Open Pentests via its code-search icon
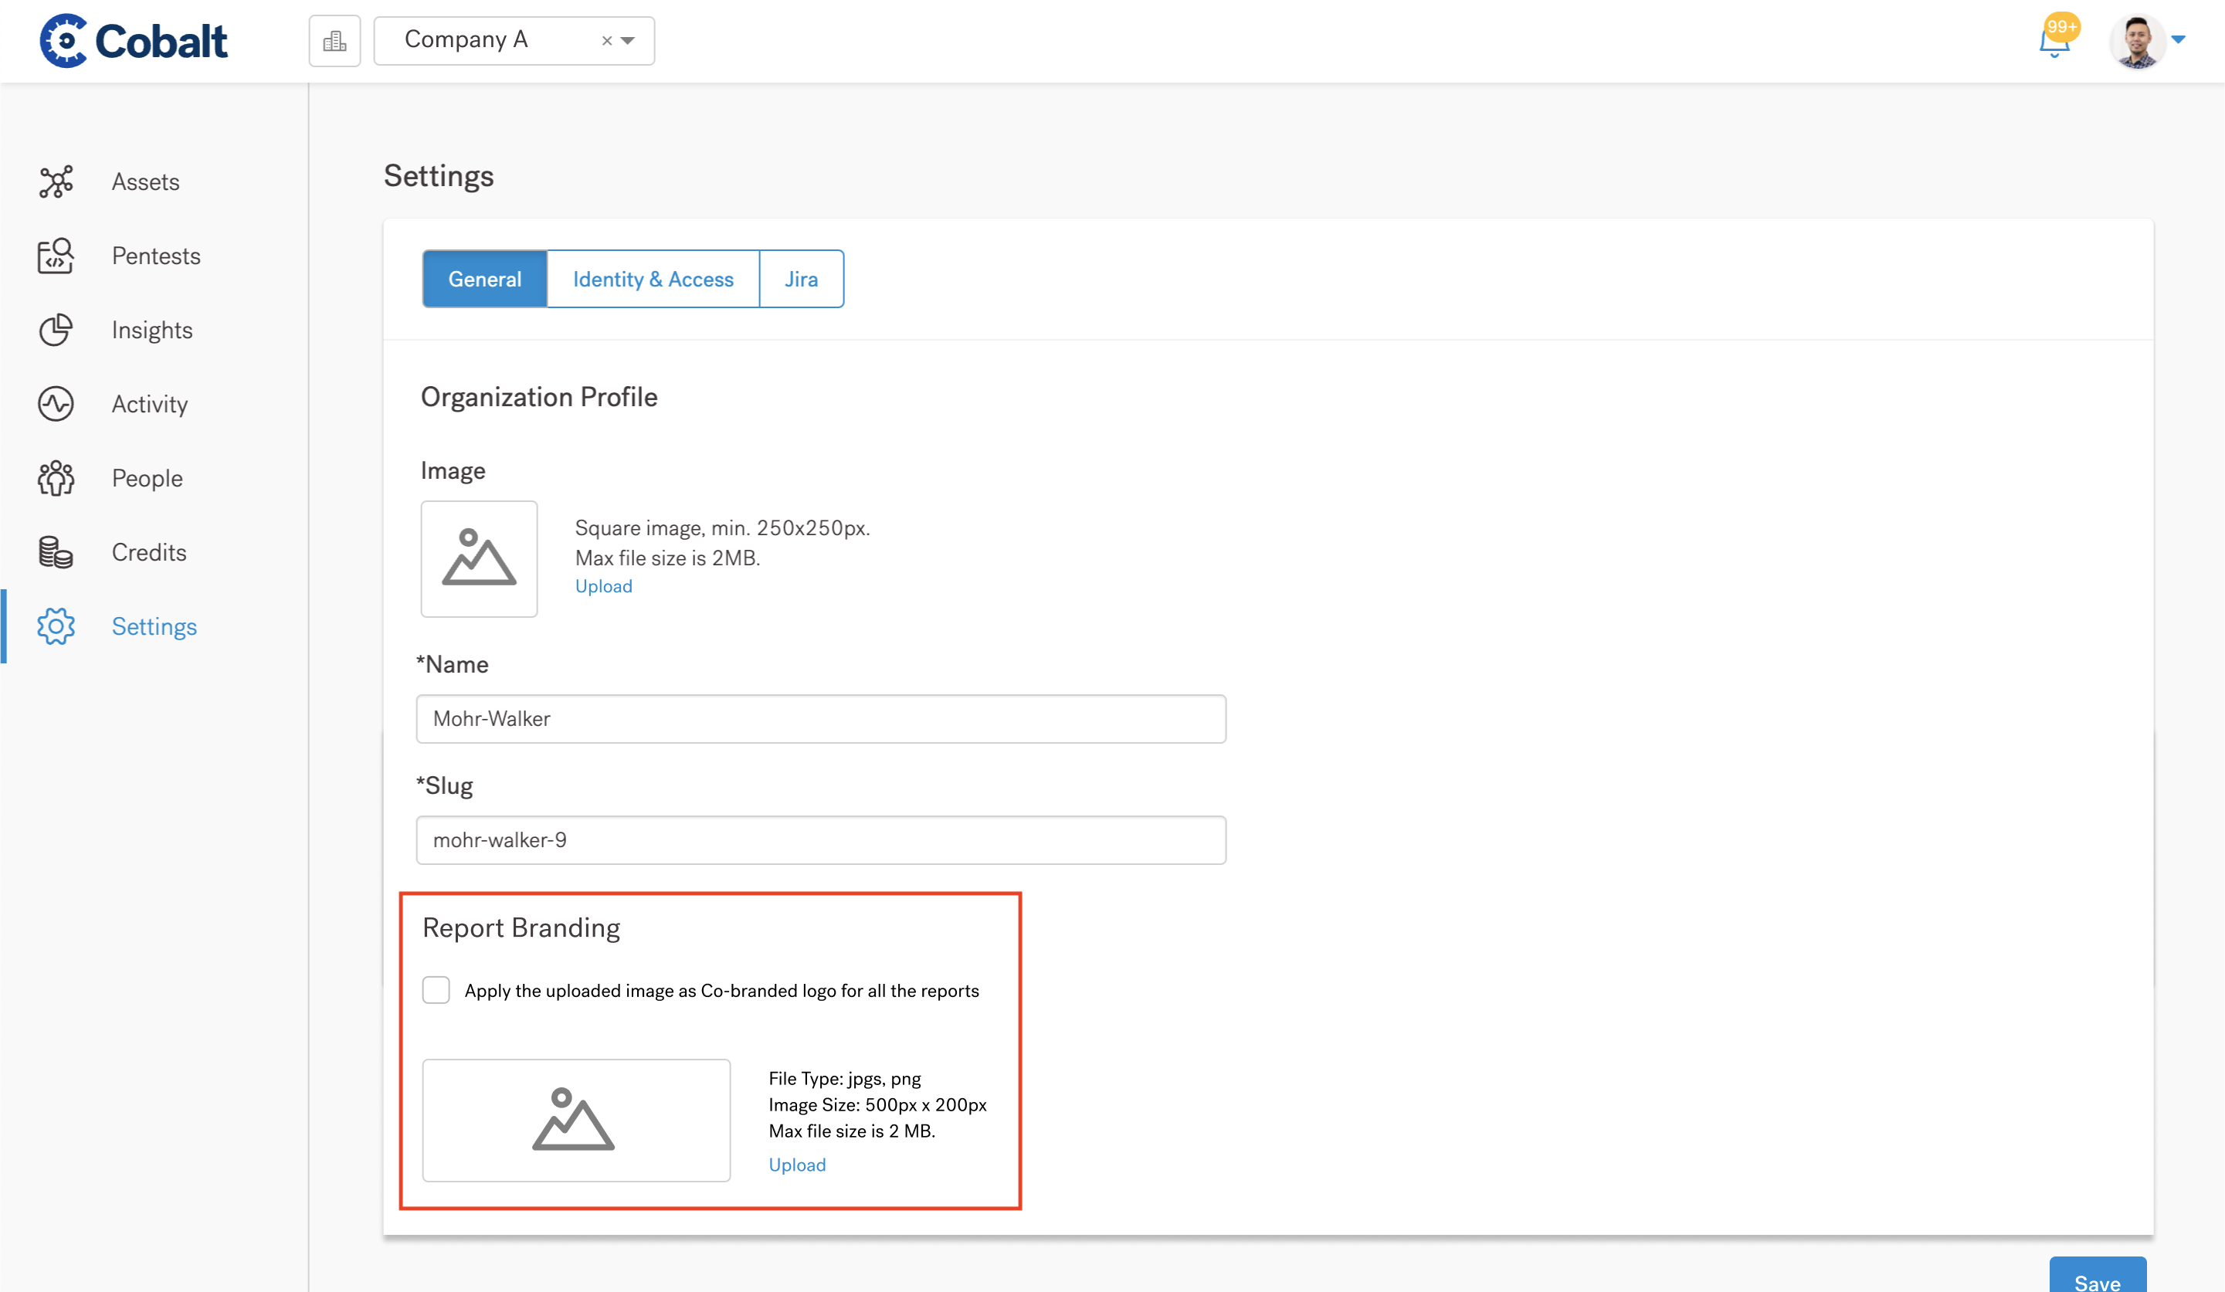This screenshot has height=1292, width=2225. coord(56,256)
